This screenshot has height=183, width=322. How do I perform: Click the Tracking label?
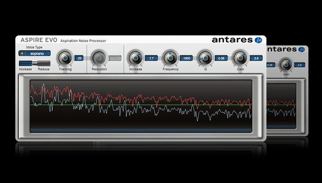coord(65,69)
